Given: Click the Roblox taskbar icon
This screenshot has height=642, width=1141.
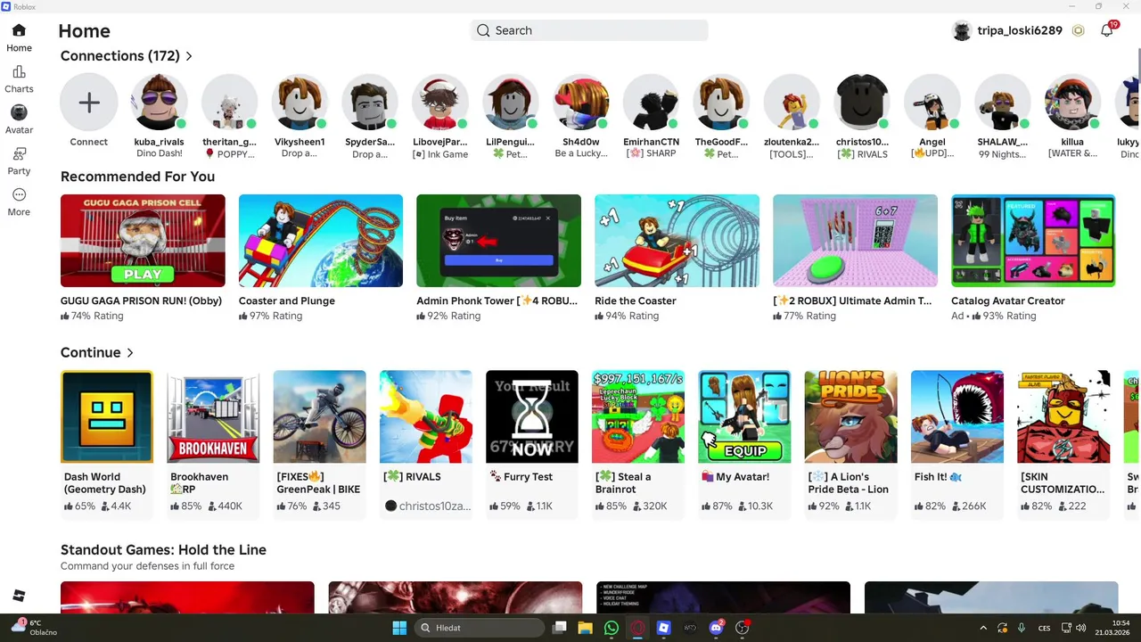Looking at the screenshot, I should click(663, 628).
